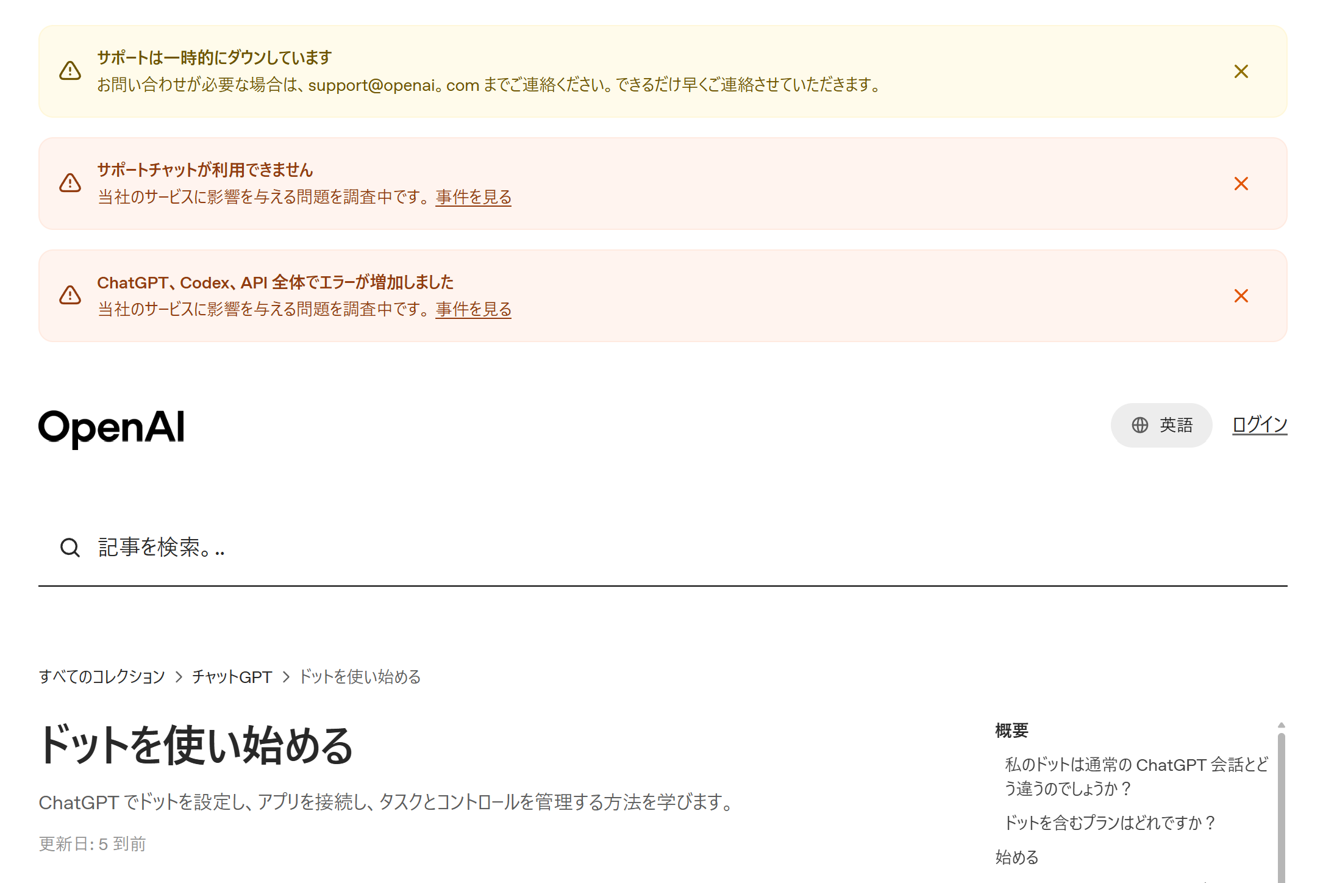The image size is (1323, 883).
Task: Open 事件を見る link in ChatGPT error alert
Action: pos(473,309)
